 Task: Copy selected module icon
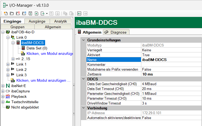coord(65,13)
